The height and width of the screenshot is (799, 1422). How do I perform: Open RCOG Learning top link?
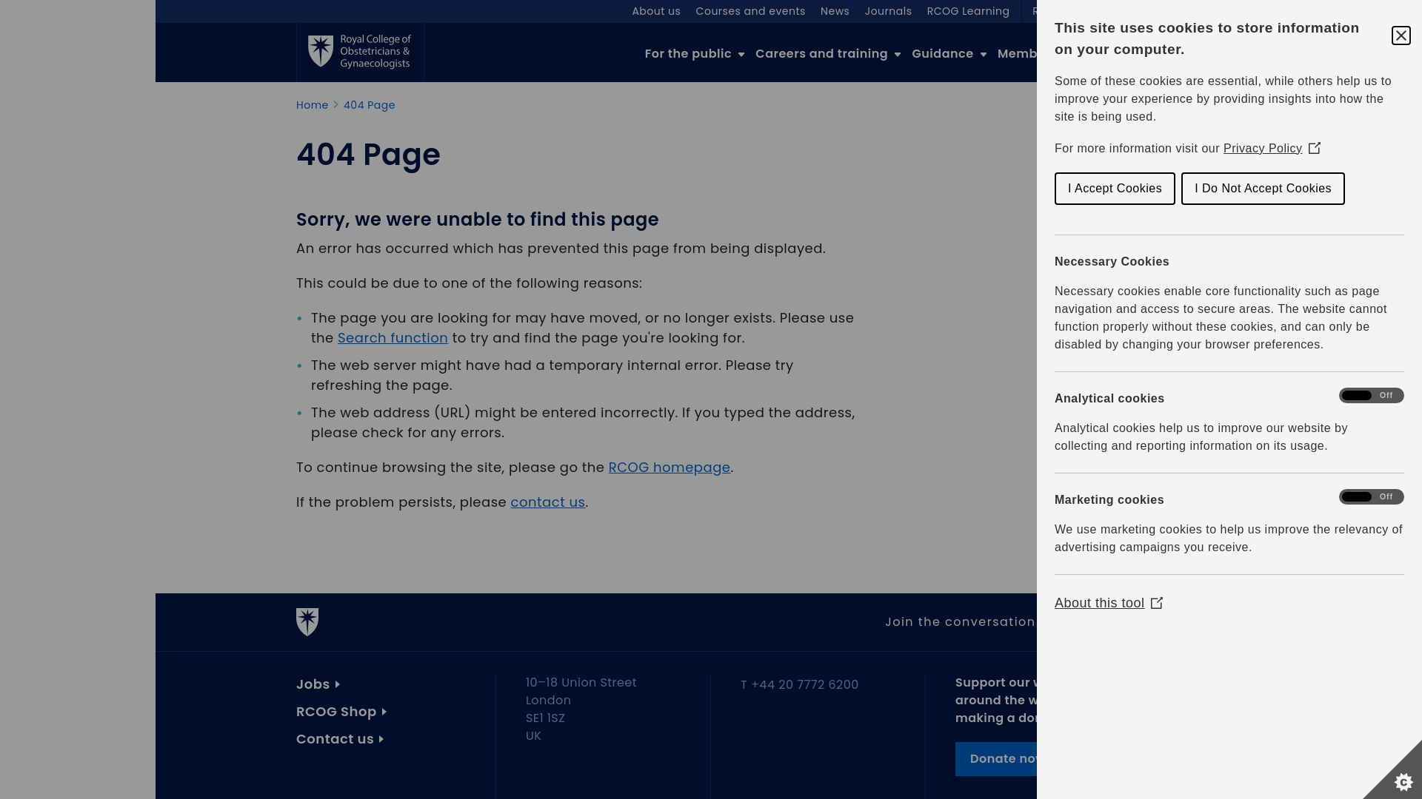pyautogui.click(x=968, y=11)
